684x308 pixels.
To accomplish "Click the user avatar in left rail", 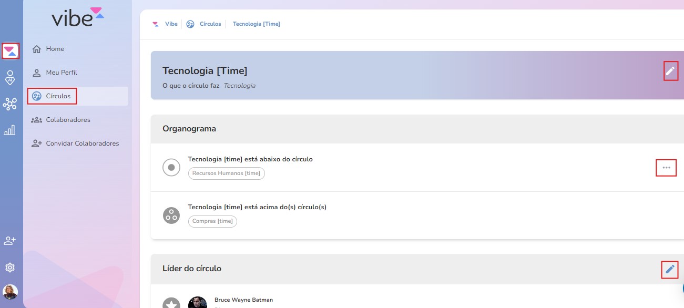I will pos(10,292).
